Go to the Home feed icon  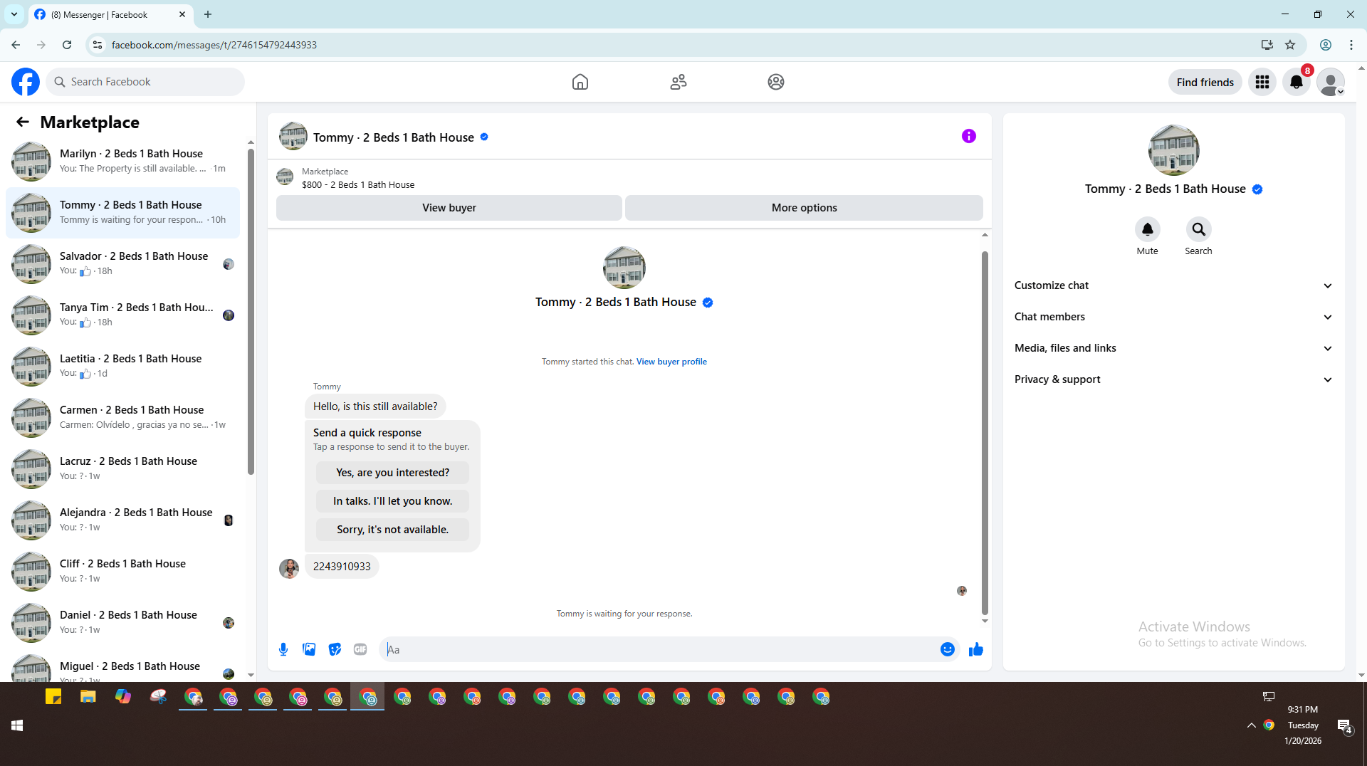pos(580,82)
